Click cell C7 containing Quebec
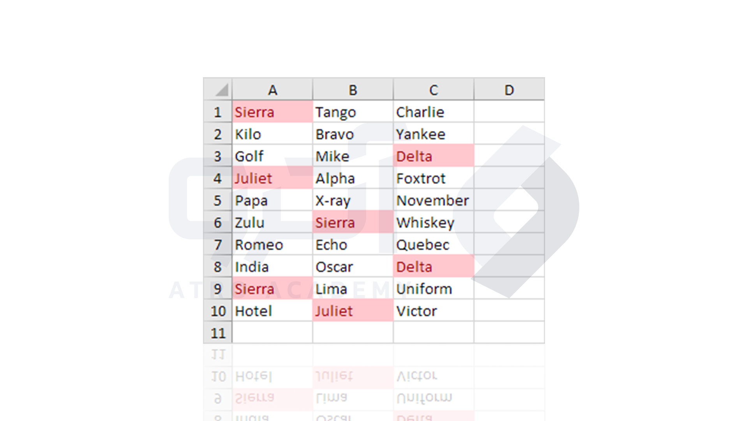This screenshot has width=748, height=421. tap(434, 245)
